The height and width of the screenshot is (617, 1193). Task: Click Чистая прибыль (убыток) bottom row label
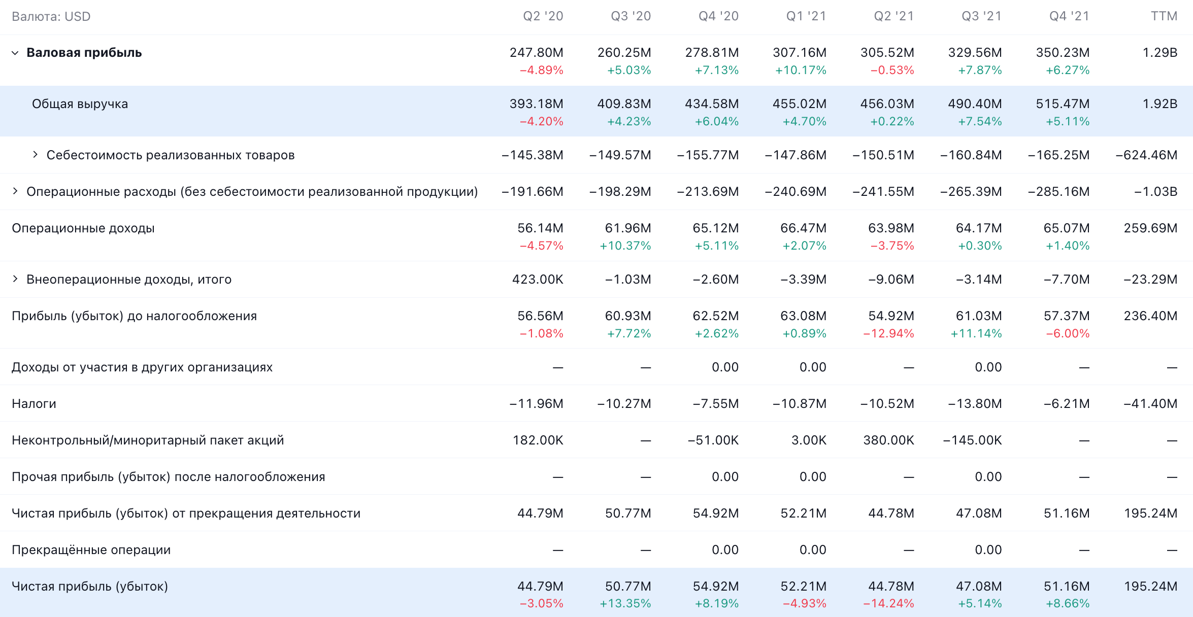90,587
